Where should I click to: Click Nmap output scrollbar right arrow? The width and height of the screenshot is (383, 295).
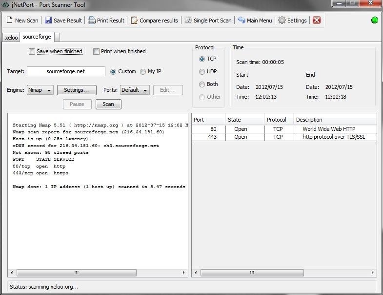[x=183, y=273]
